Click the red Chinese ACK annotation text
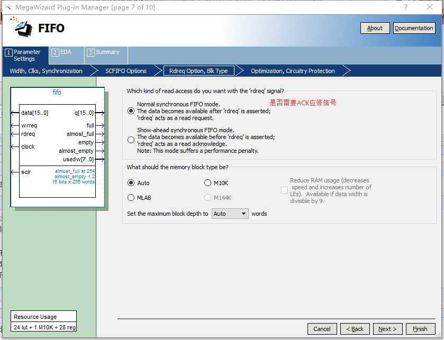The height and width of the screenshot is (340, 444). click(x=303, y=103)
